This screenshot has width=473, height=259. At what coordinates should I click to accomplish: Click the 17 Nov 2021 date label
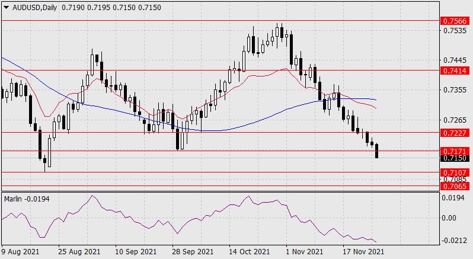pos(363,251)
